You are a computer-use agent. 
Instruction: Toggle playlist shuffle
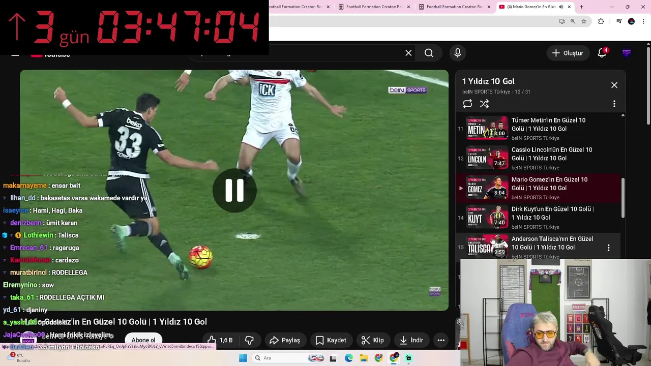[x=484, y=104]
